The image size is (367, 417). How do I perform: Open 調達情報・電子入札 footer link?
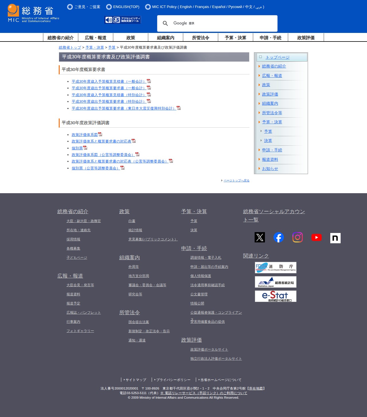point(206,258)
